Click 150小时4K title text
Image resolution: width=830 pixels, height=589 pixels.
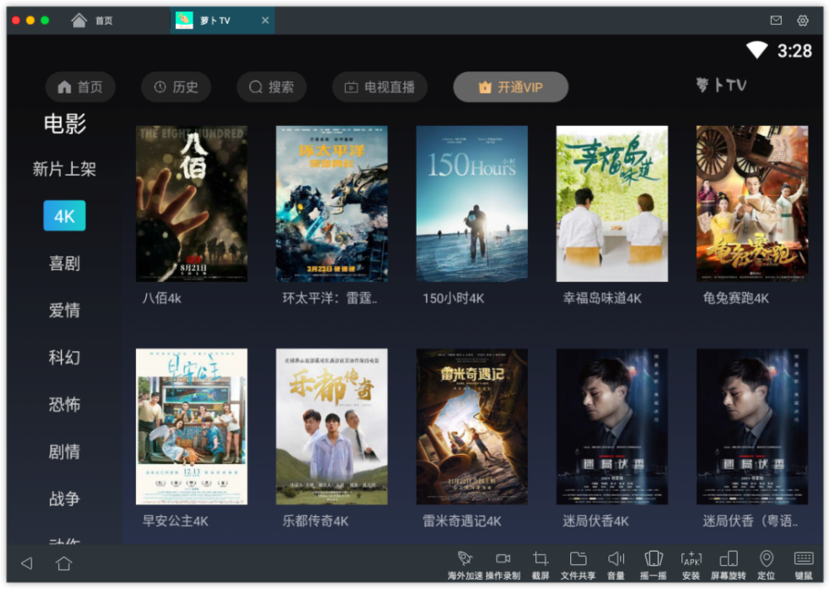coord(453,299)
